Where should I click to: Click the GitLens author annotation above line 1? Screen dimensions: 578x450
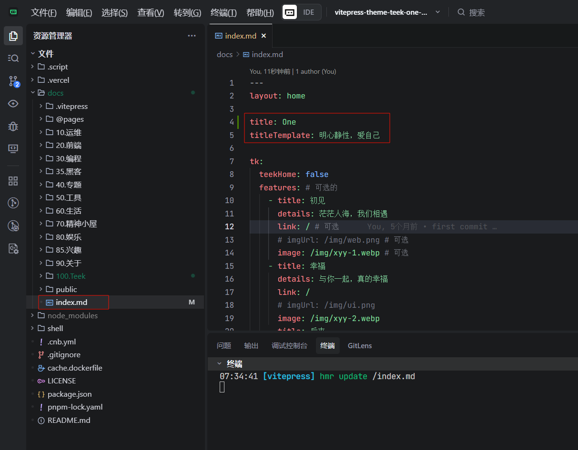293,71
